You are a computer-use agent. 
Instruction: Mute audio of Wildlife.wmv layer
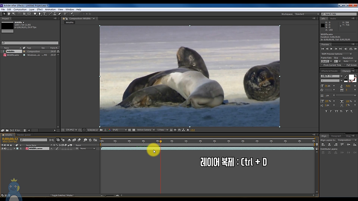pyautogui.click(x=5, y=148)
